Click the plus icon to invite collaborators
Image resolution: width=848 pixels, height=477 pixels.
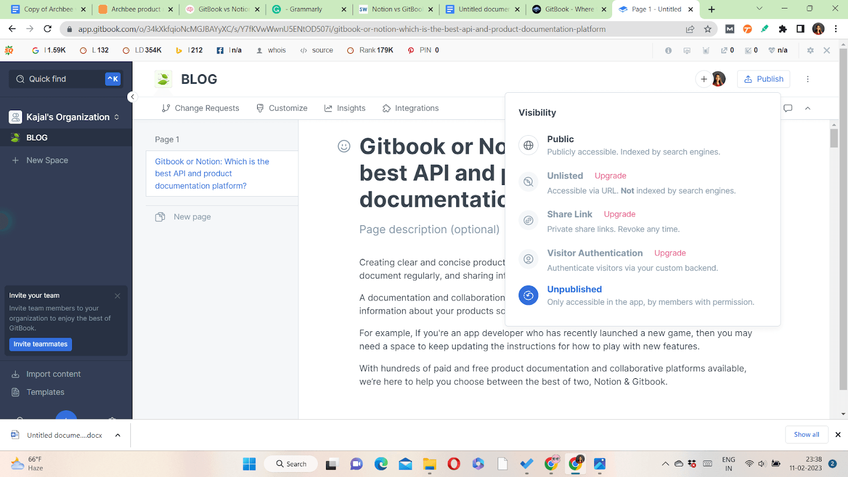point(704,79)
